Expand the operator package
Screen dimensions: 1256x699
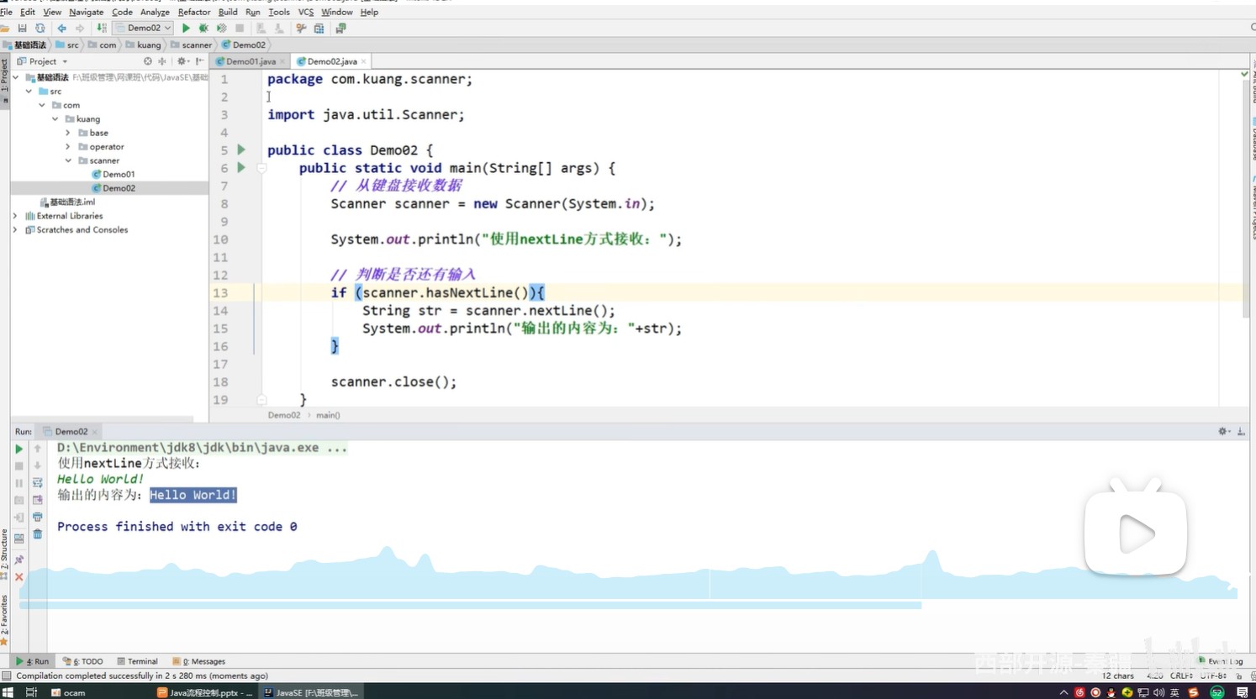(68, 146)
